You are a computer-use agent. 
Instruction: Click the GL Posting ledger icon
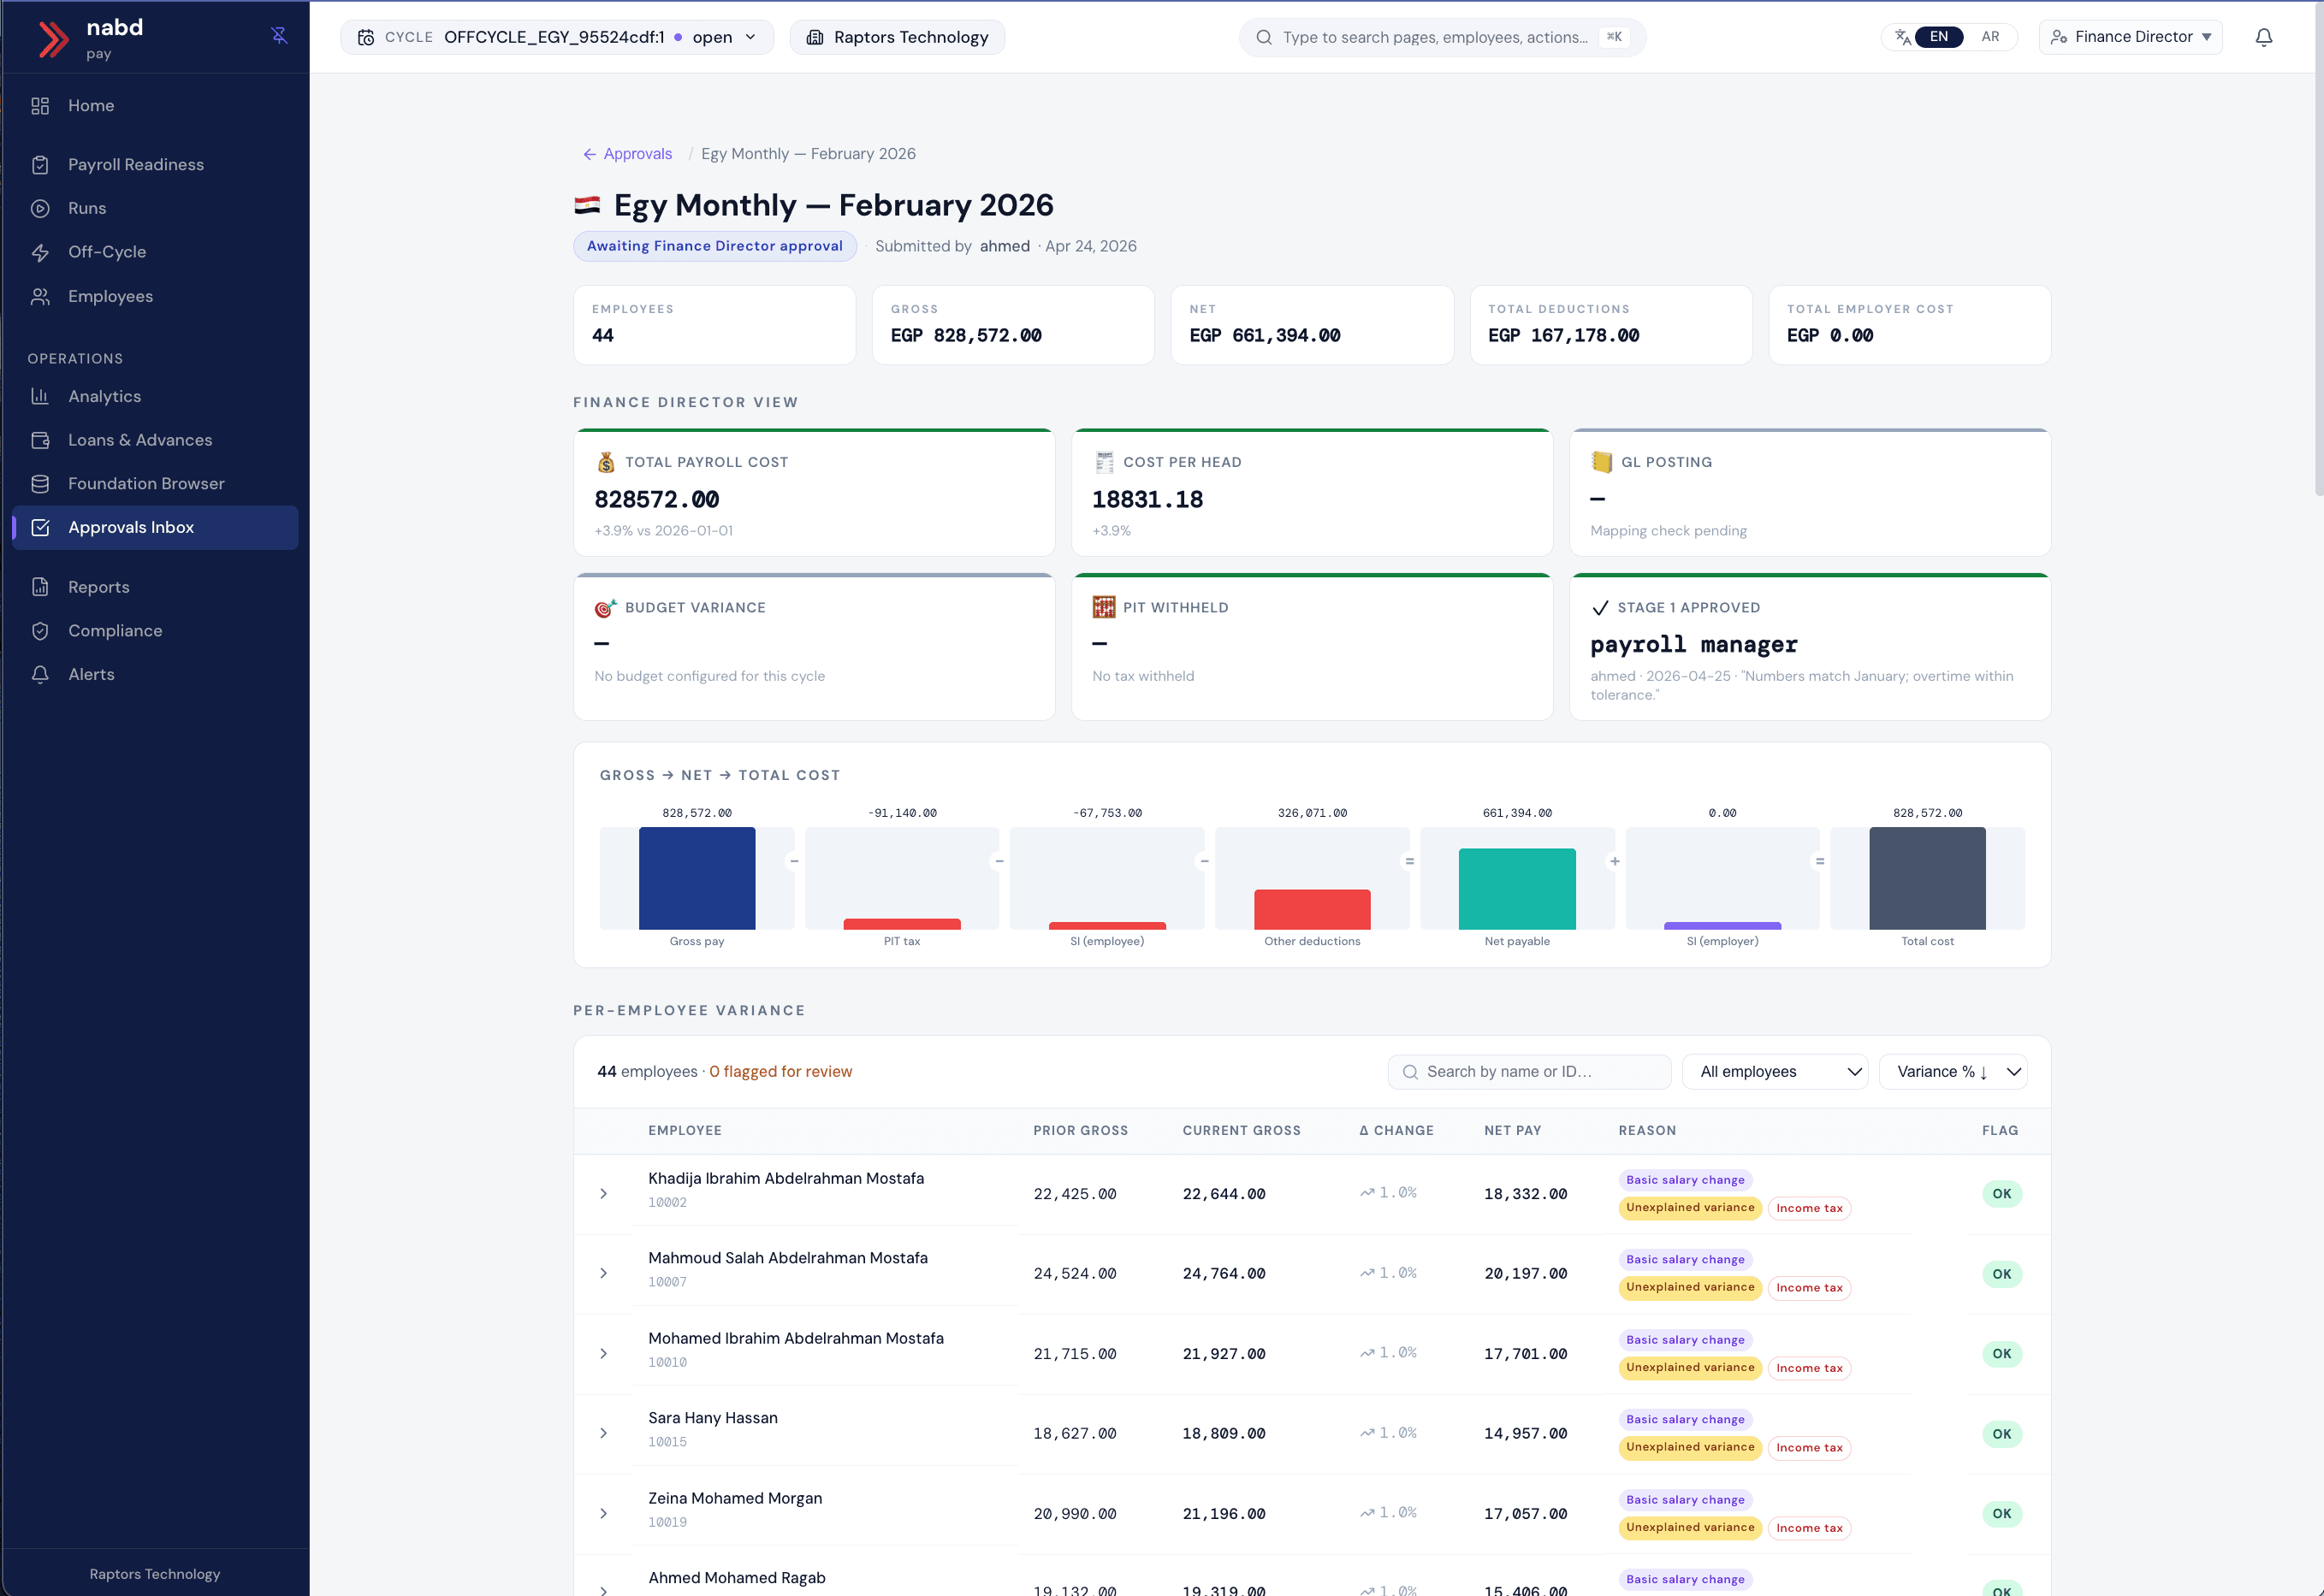click(1602, 462)
